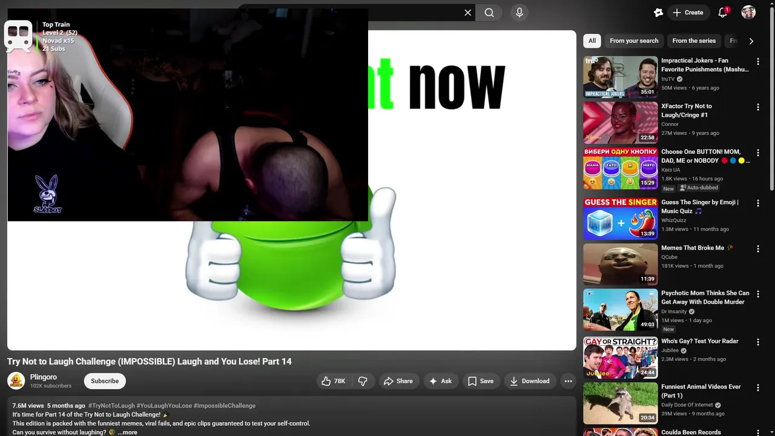Start voice search with the microphone icon
Screen dimensions: 775x436
click(x=519, y=13)
